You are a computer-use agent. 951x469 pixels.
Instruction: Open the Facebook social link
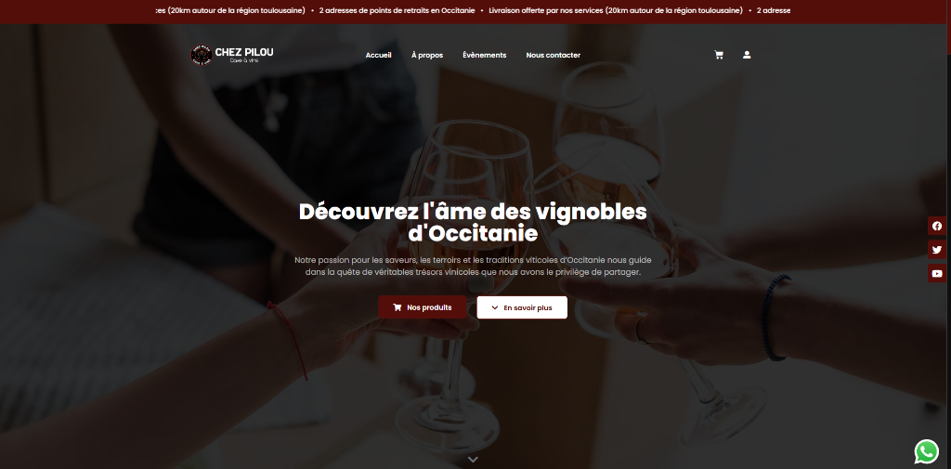pos(937,226)
